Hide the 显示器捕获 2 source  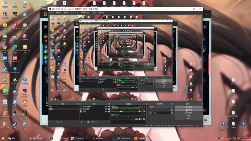point(106,107)
